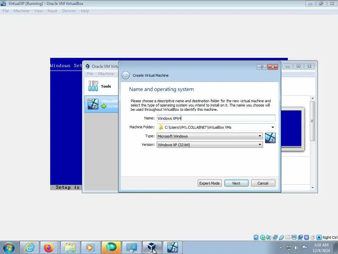The height and width of the screenshot is (254, 338).
Task: Click the Name field containing Windows XP64
Action: [216, 118]
